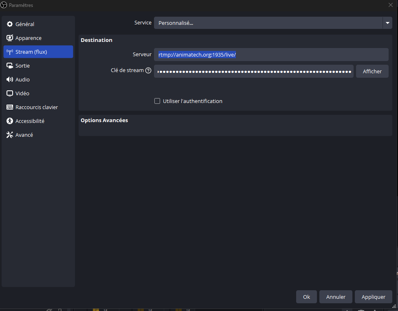Image resolution: width=398 pixels, height=311 pixels.
Task: Switch to the Audio settings tab
Action: 22,80
